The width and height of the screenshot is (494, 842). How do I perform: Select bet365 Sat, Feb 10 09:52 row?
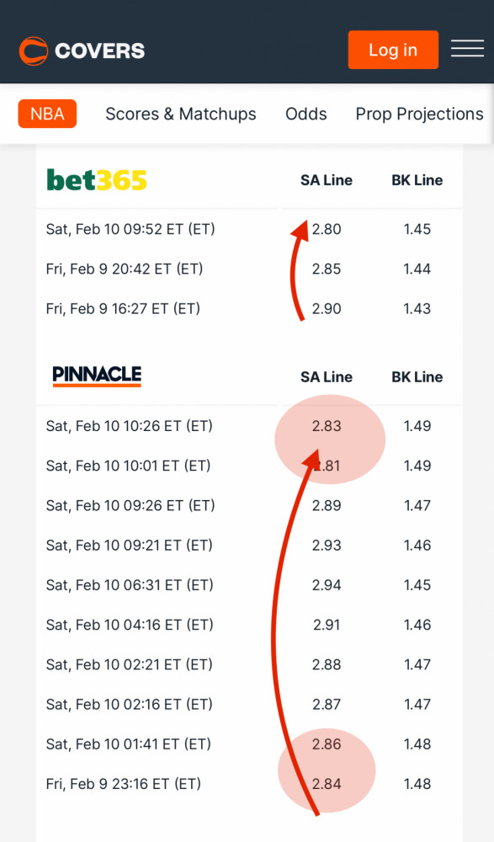249,229
